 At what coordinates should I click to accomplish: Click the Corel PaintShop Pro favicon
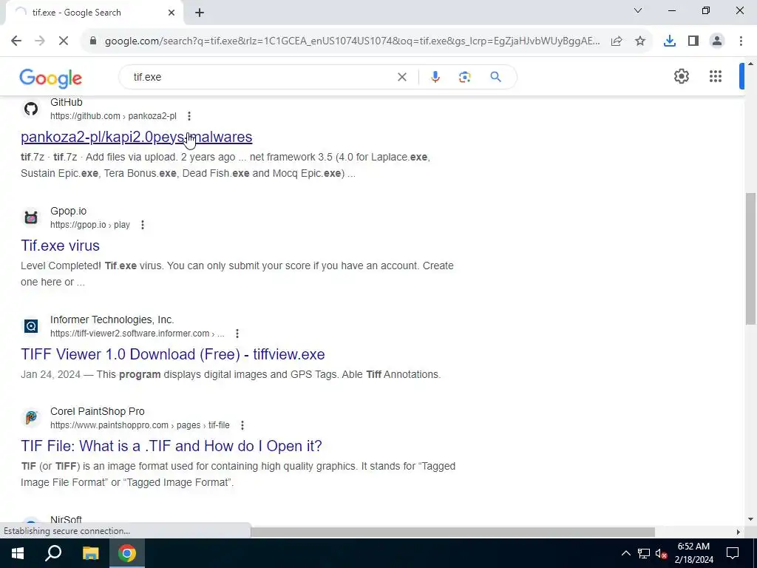tap(31, 418)
